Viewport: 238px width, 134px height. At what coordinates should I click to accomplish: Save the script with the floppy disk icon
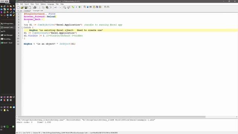[26, 7]
